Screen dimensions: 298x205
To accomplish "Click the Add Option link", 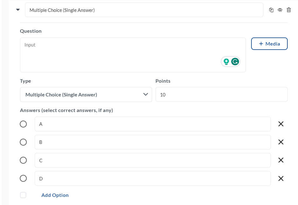I will pyautogui.click(x=55, y=195).
